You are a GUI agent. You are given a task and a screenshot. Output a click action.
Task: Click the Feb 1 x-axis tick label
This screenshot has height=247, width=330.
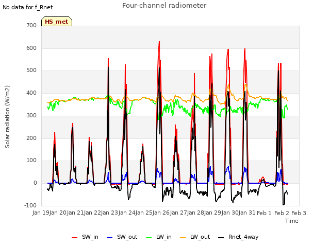pos(265,213)
